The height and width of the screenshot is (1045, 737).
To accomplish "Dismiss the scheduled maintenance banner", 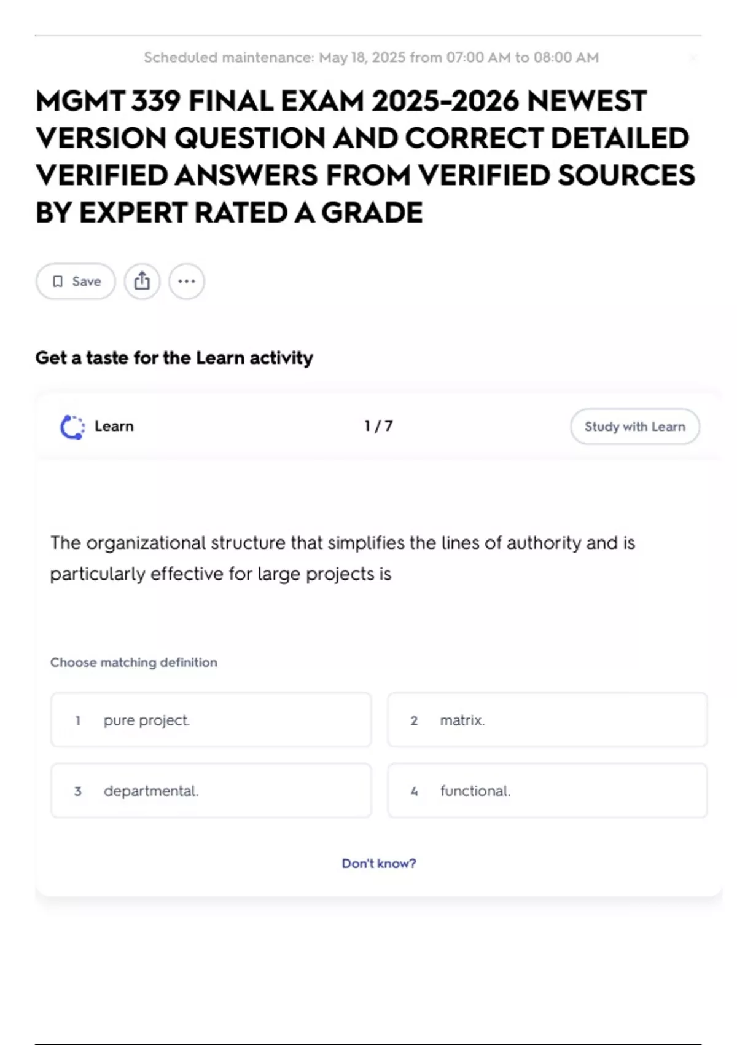I will [x=693, y=58].
